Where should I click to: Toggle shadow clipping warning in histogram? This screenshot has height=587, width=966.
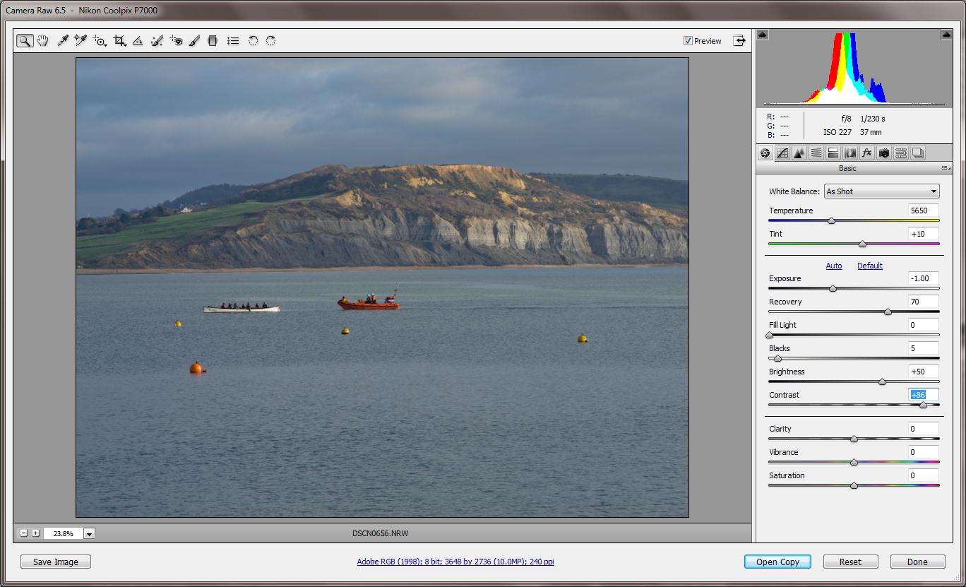click(x=763, y=34)
